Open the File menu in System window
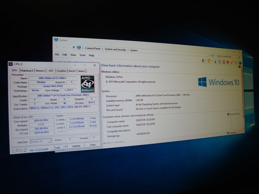Viewport: 259px width, 194px height. point(57,54)
